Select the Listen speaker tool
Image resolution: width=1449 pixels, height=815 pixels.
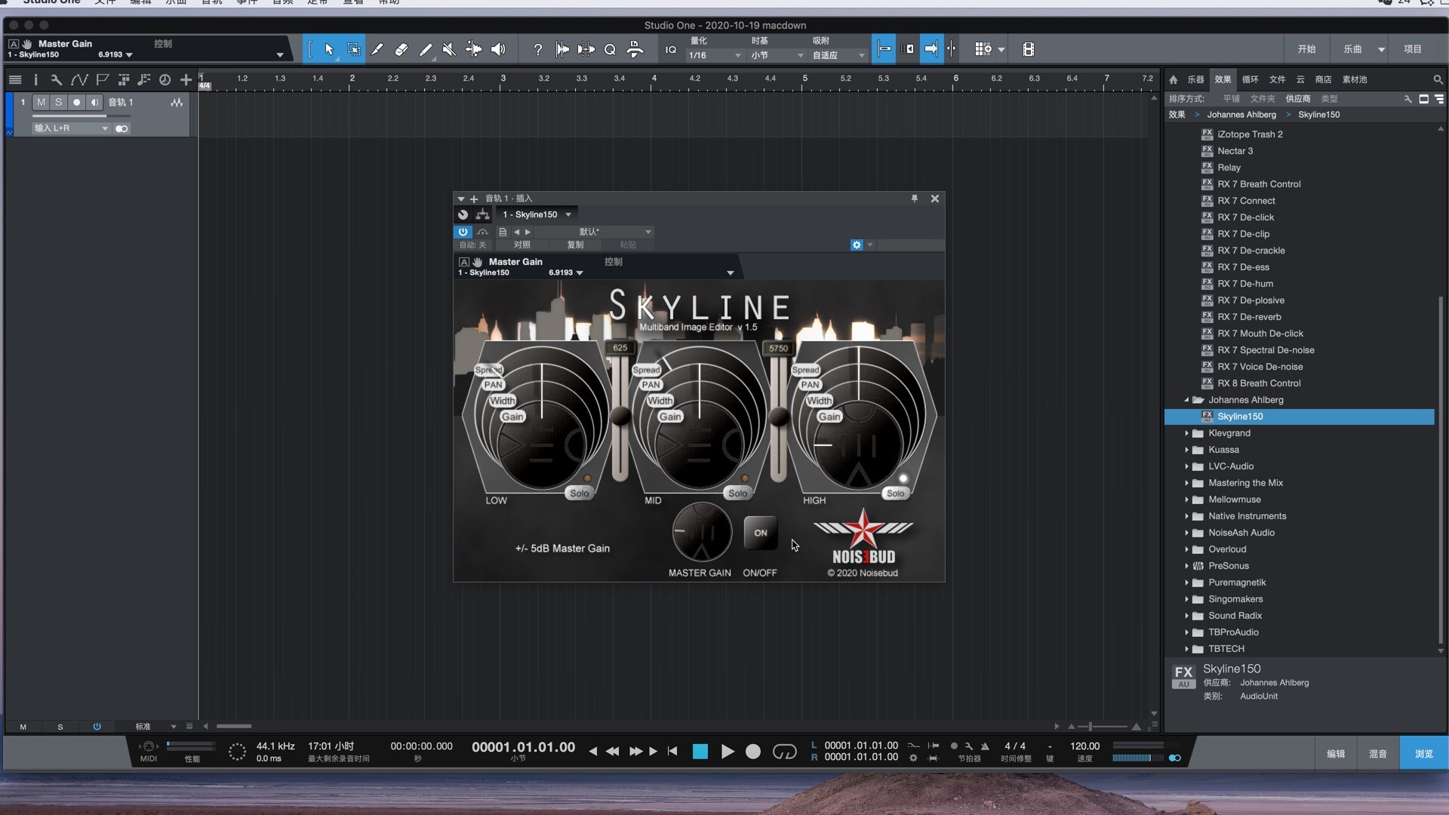point(498,50)
